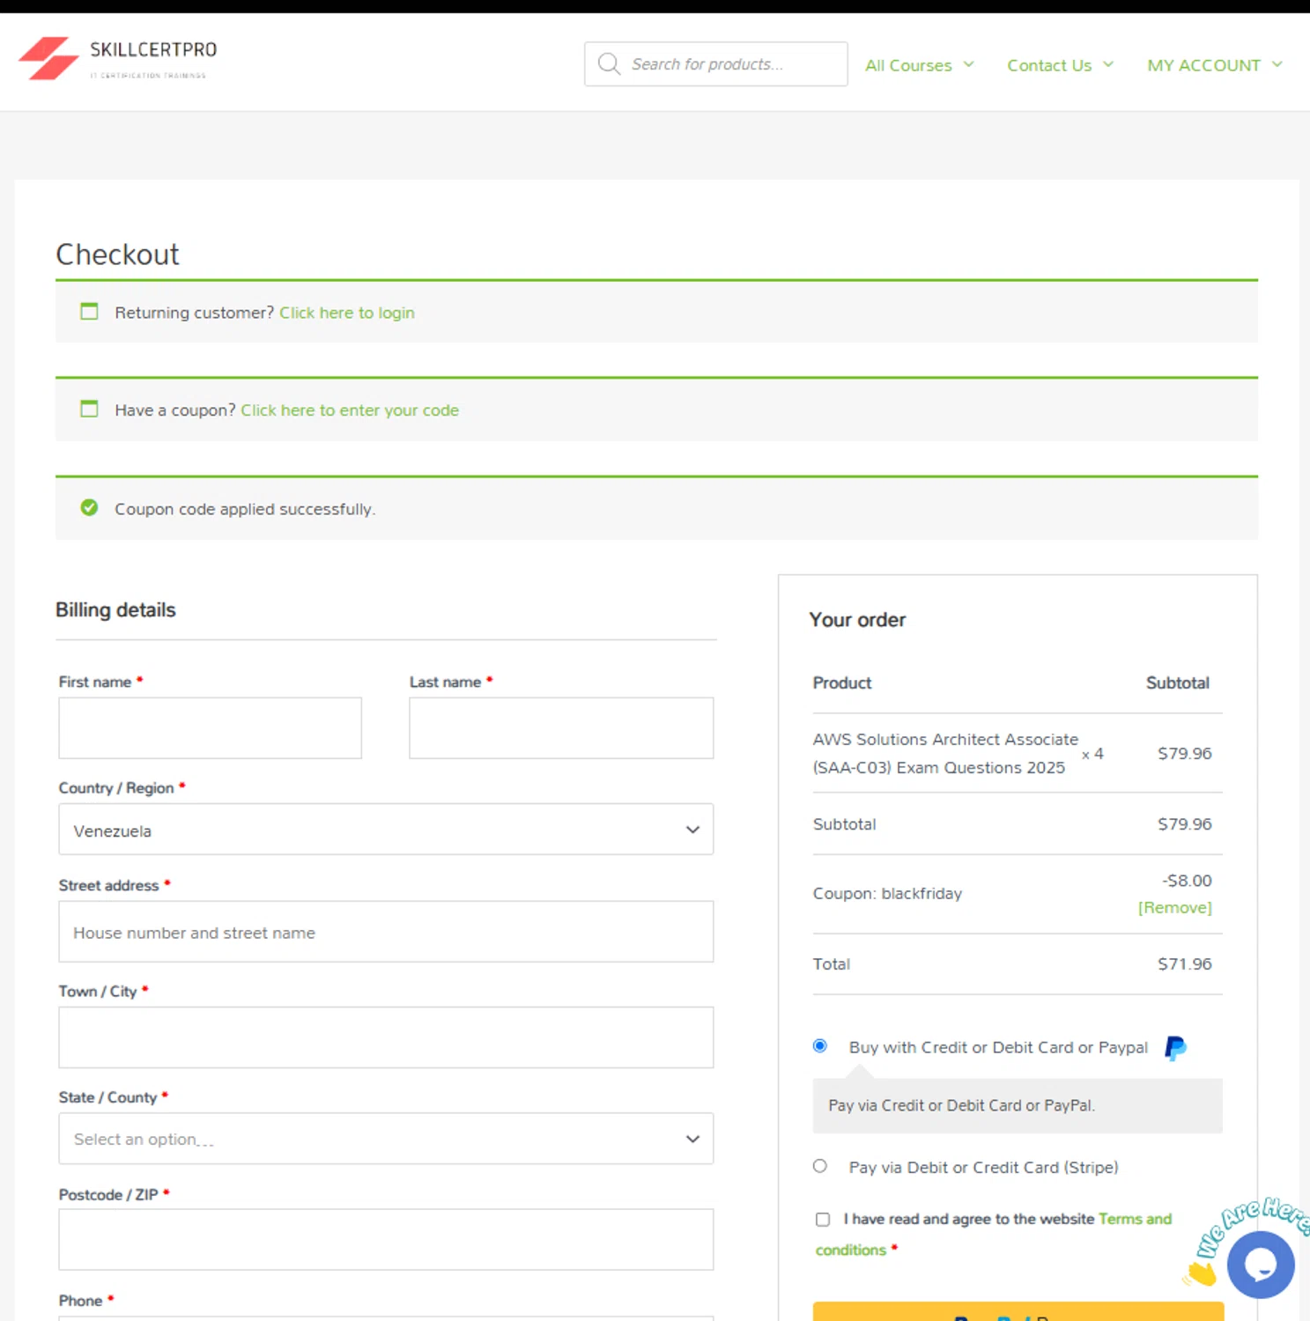Focus the Town / City field
Image resolution: width=1310 pixels, height=1321 pixels.
[x=386, y=1037]
